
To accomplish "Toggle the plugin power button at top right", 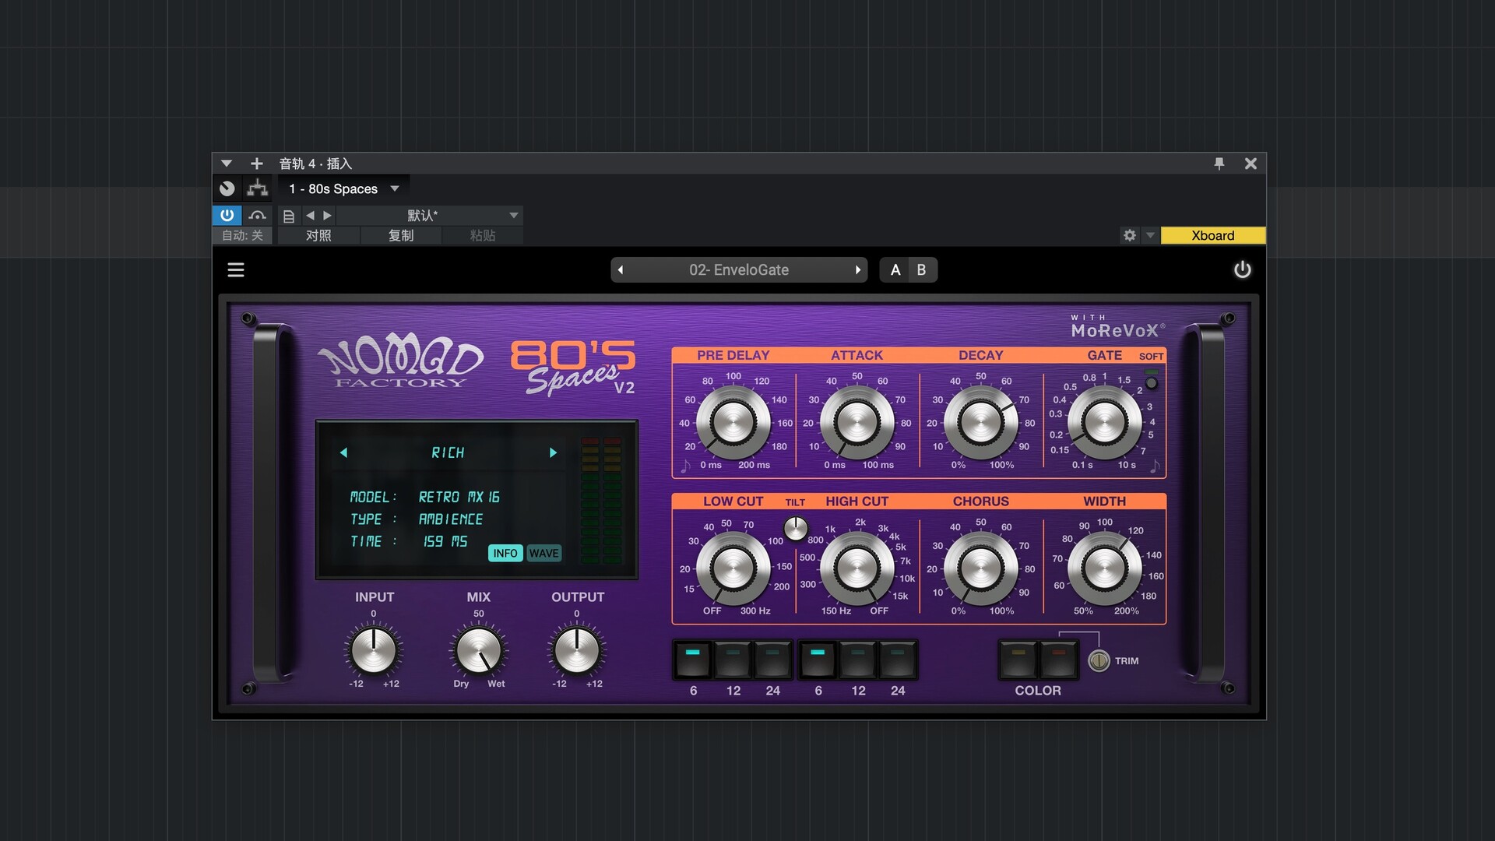I will click(1243, 269).
